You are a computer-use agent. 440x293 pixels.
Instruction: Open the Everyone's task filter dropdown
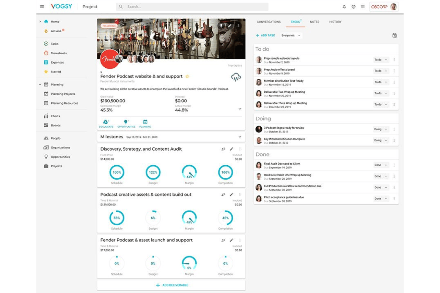[291, 35]
